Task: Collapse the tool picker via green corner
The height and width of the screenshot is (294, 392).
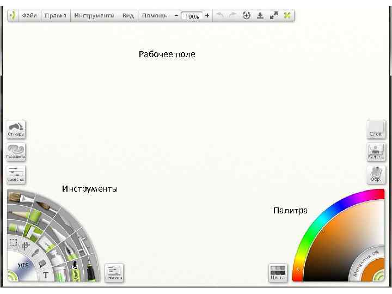Action: click(x=11, y=277)
